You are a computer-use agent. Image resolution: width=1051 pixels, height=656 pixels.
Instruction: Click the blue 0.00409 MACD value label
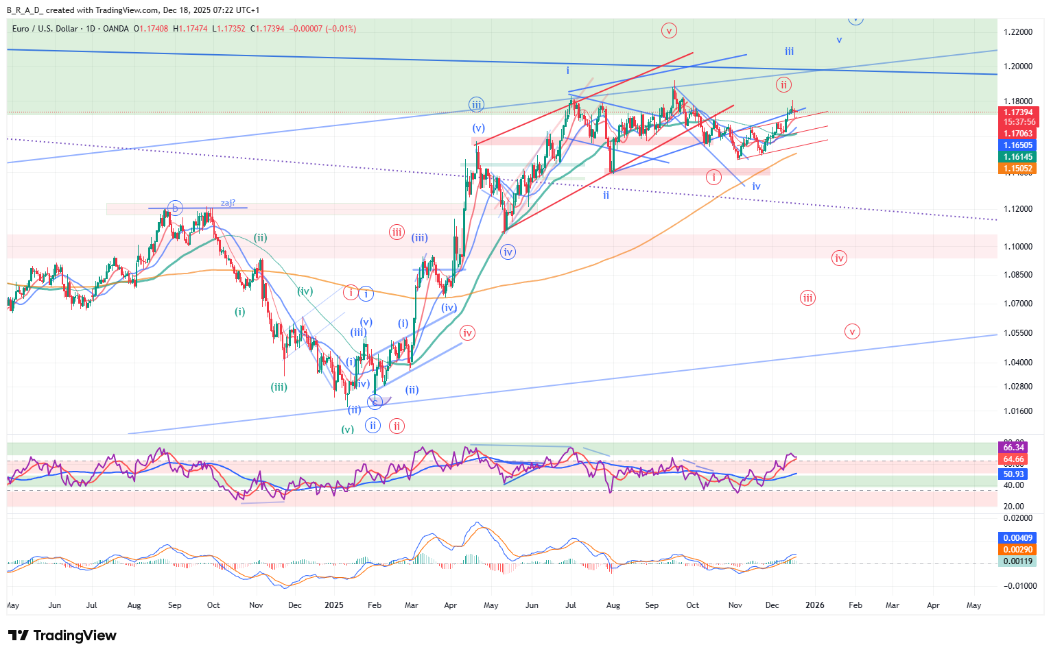[x=1018, y=538]
